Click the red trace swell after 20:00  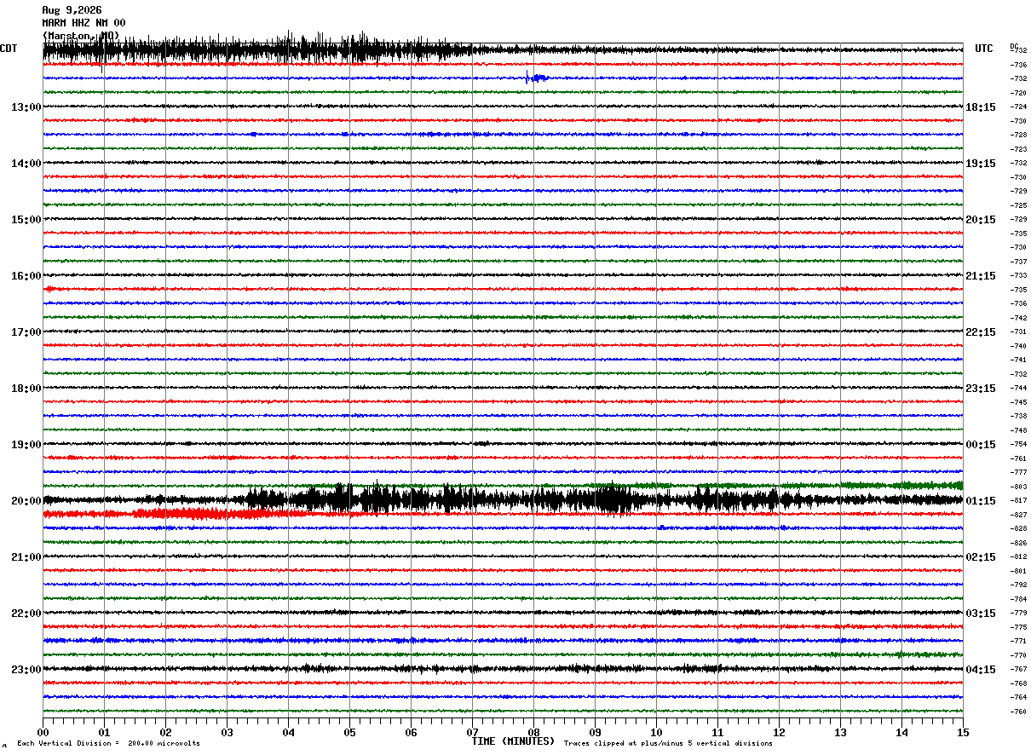coord(181,514)
